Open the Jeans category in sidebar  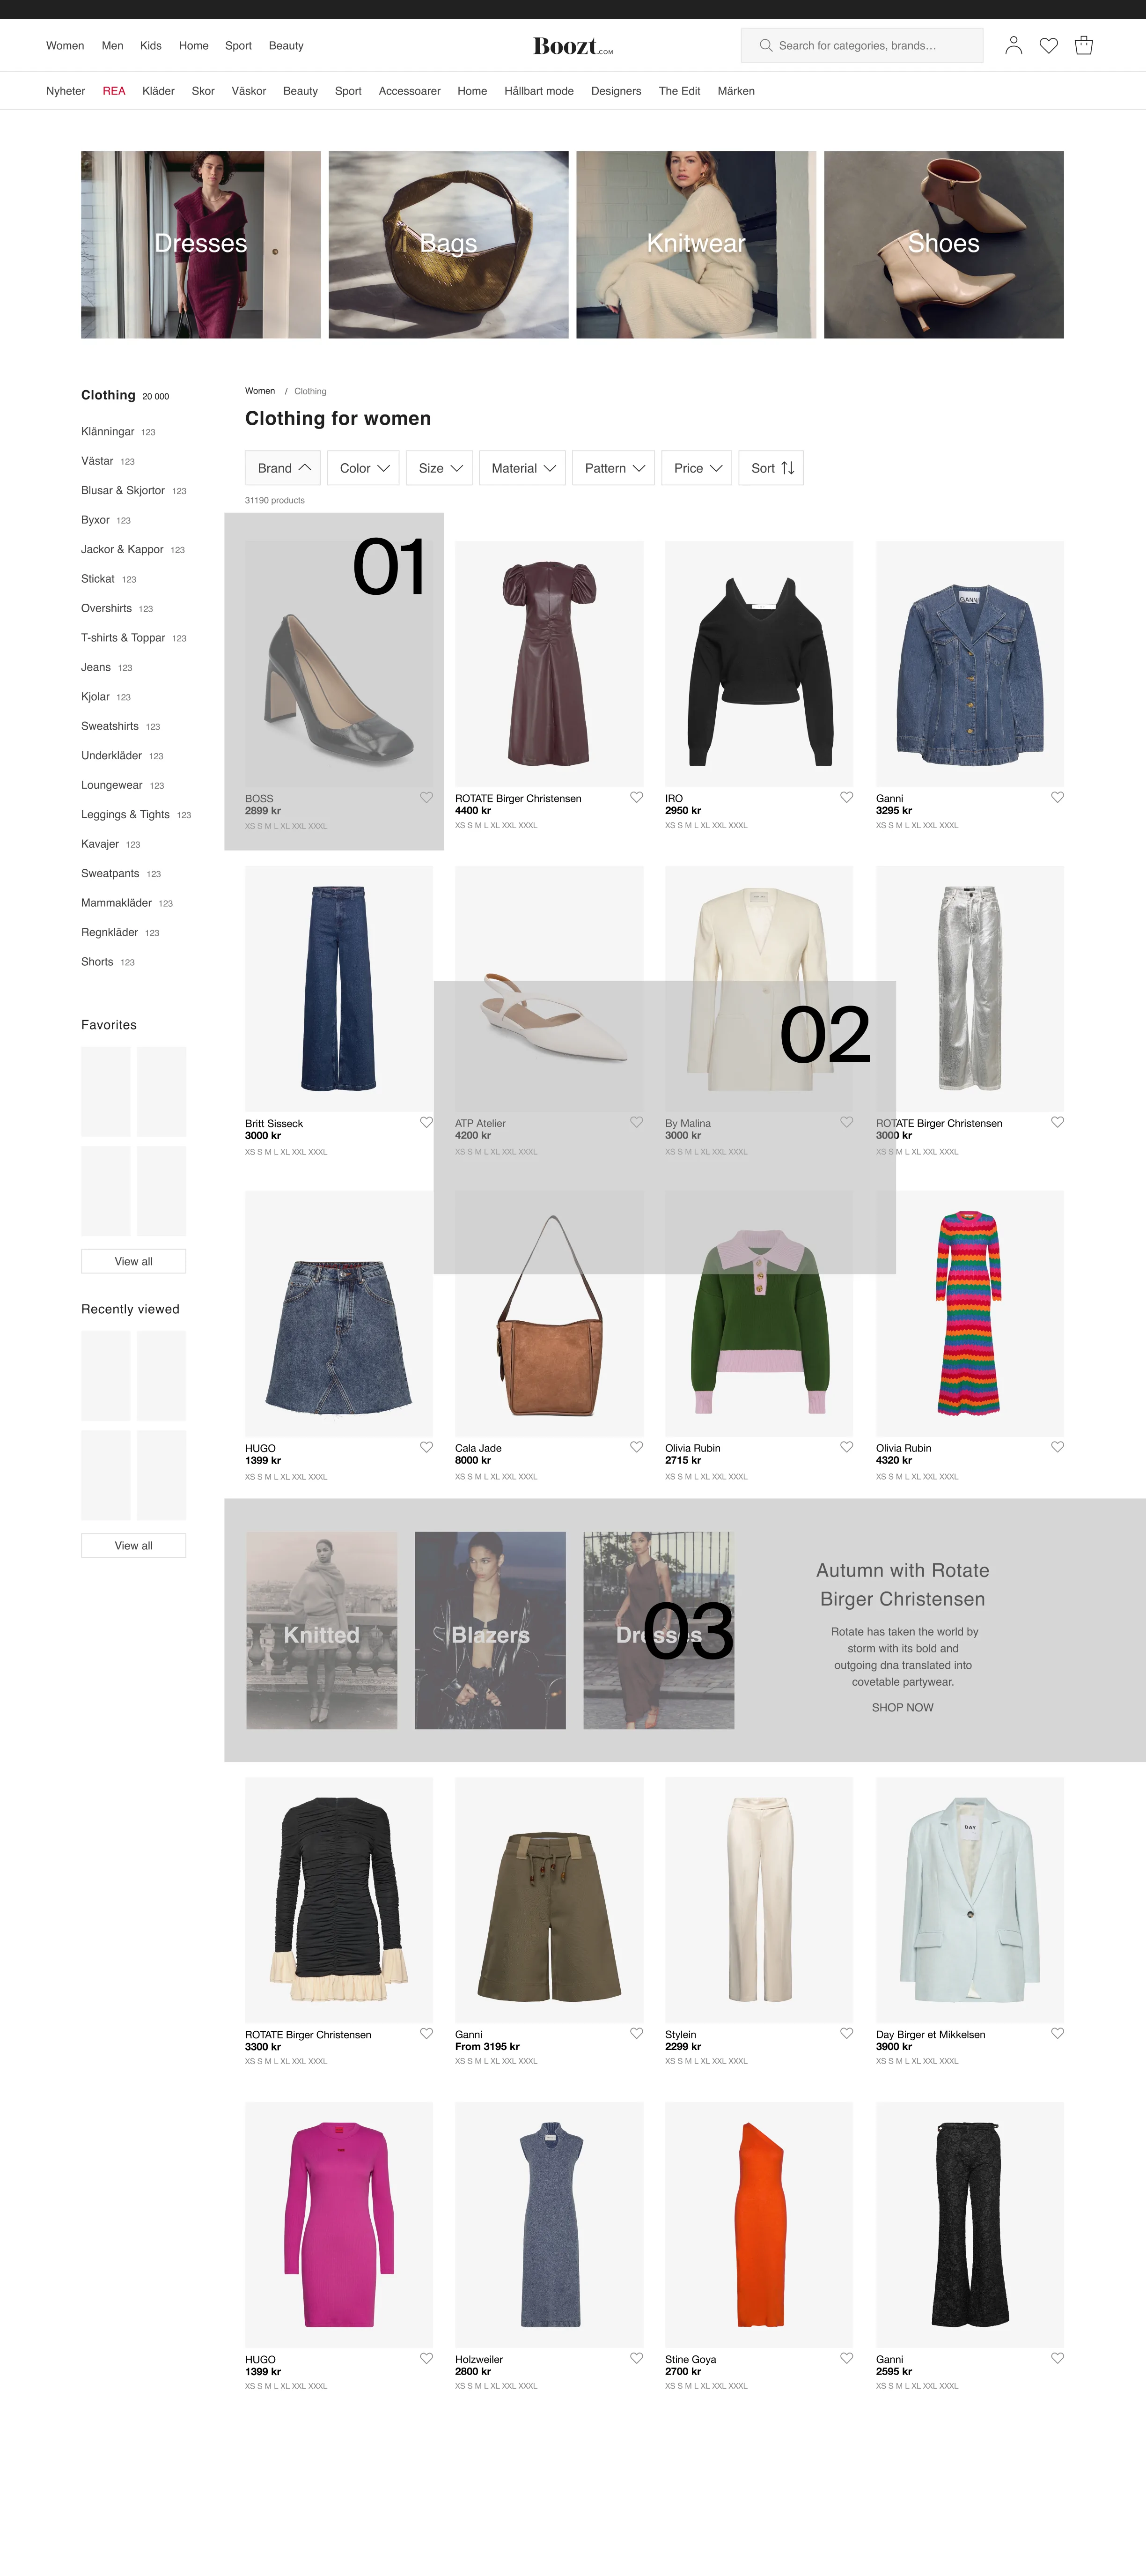point(96,667)
